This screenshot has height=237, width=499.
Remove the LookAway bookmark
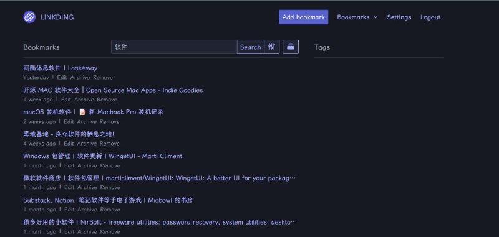click(103, 77)
